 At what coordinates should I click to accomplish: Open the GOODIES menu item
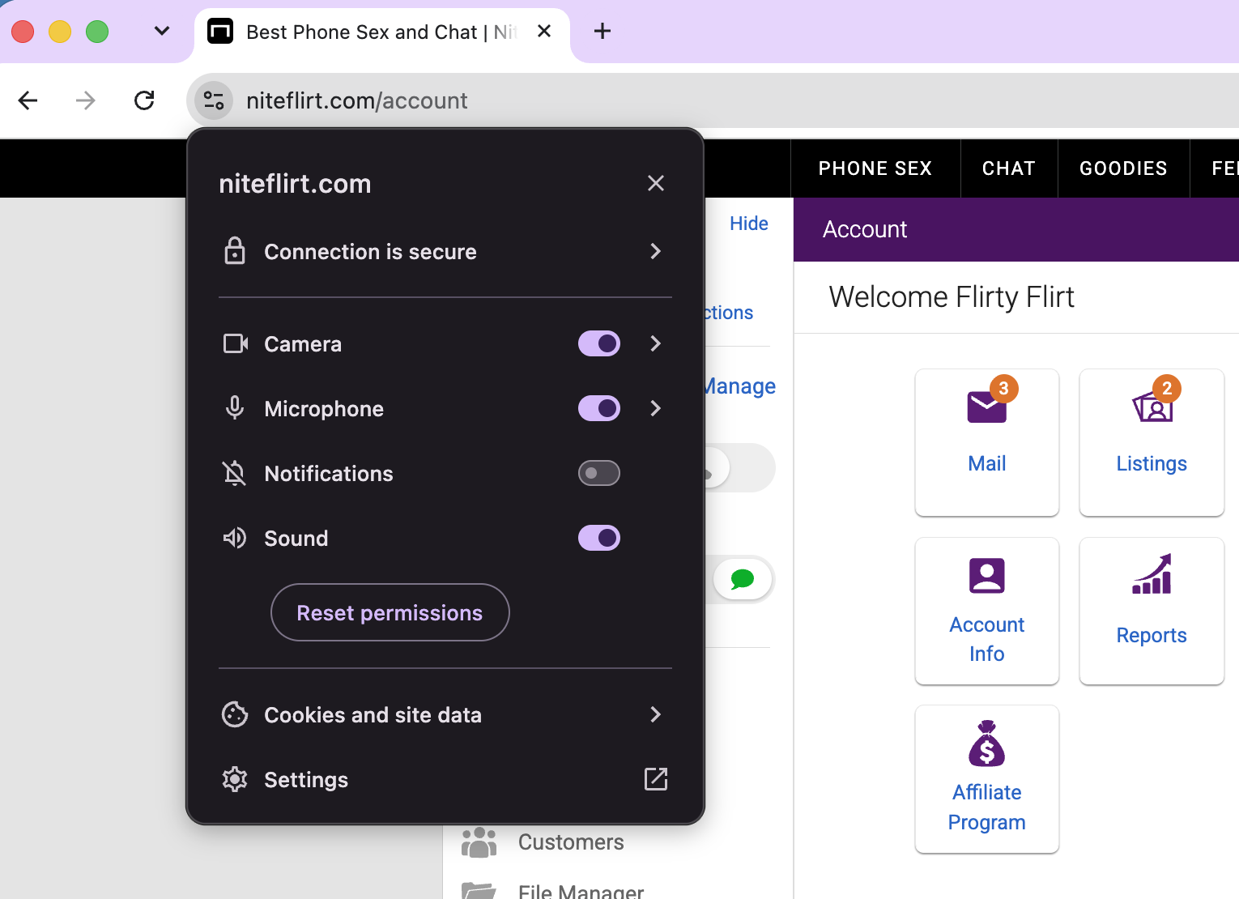point(1123,168)
